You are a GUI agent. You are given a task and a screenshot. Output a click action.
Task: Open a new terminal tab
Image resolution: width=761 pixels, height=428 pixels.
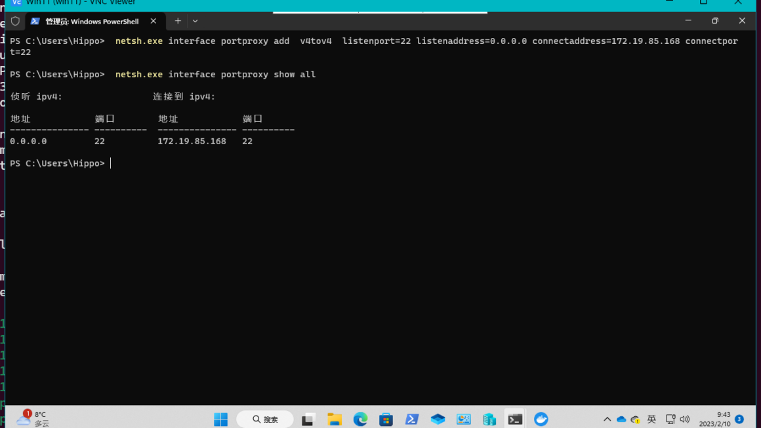(x=178, y=21)
